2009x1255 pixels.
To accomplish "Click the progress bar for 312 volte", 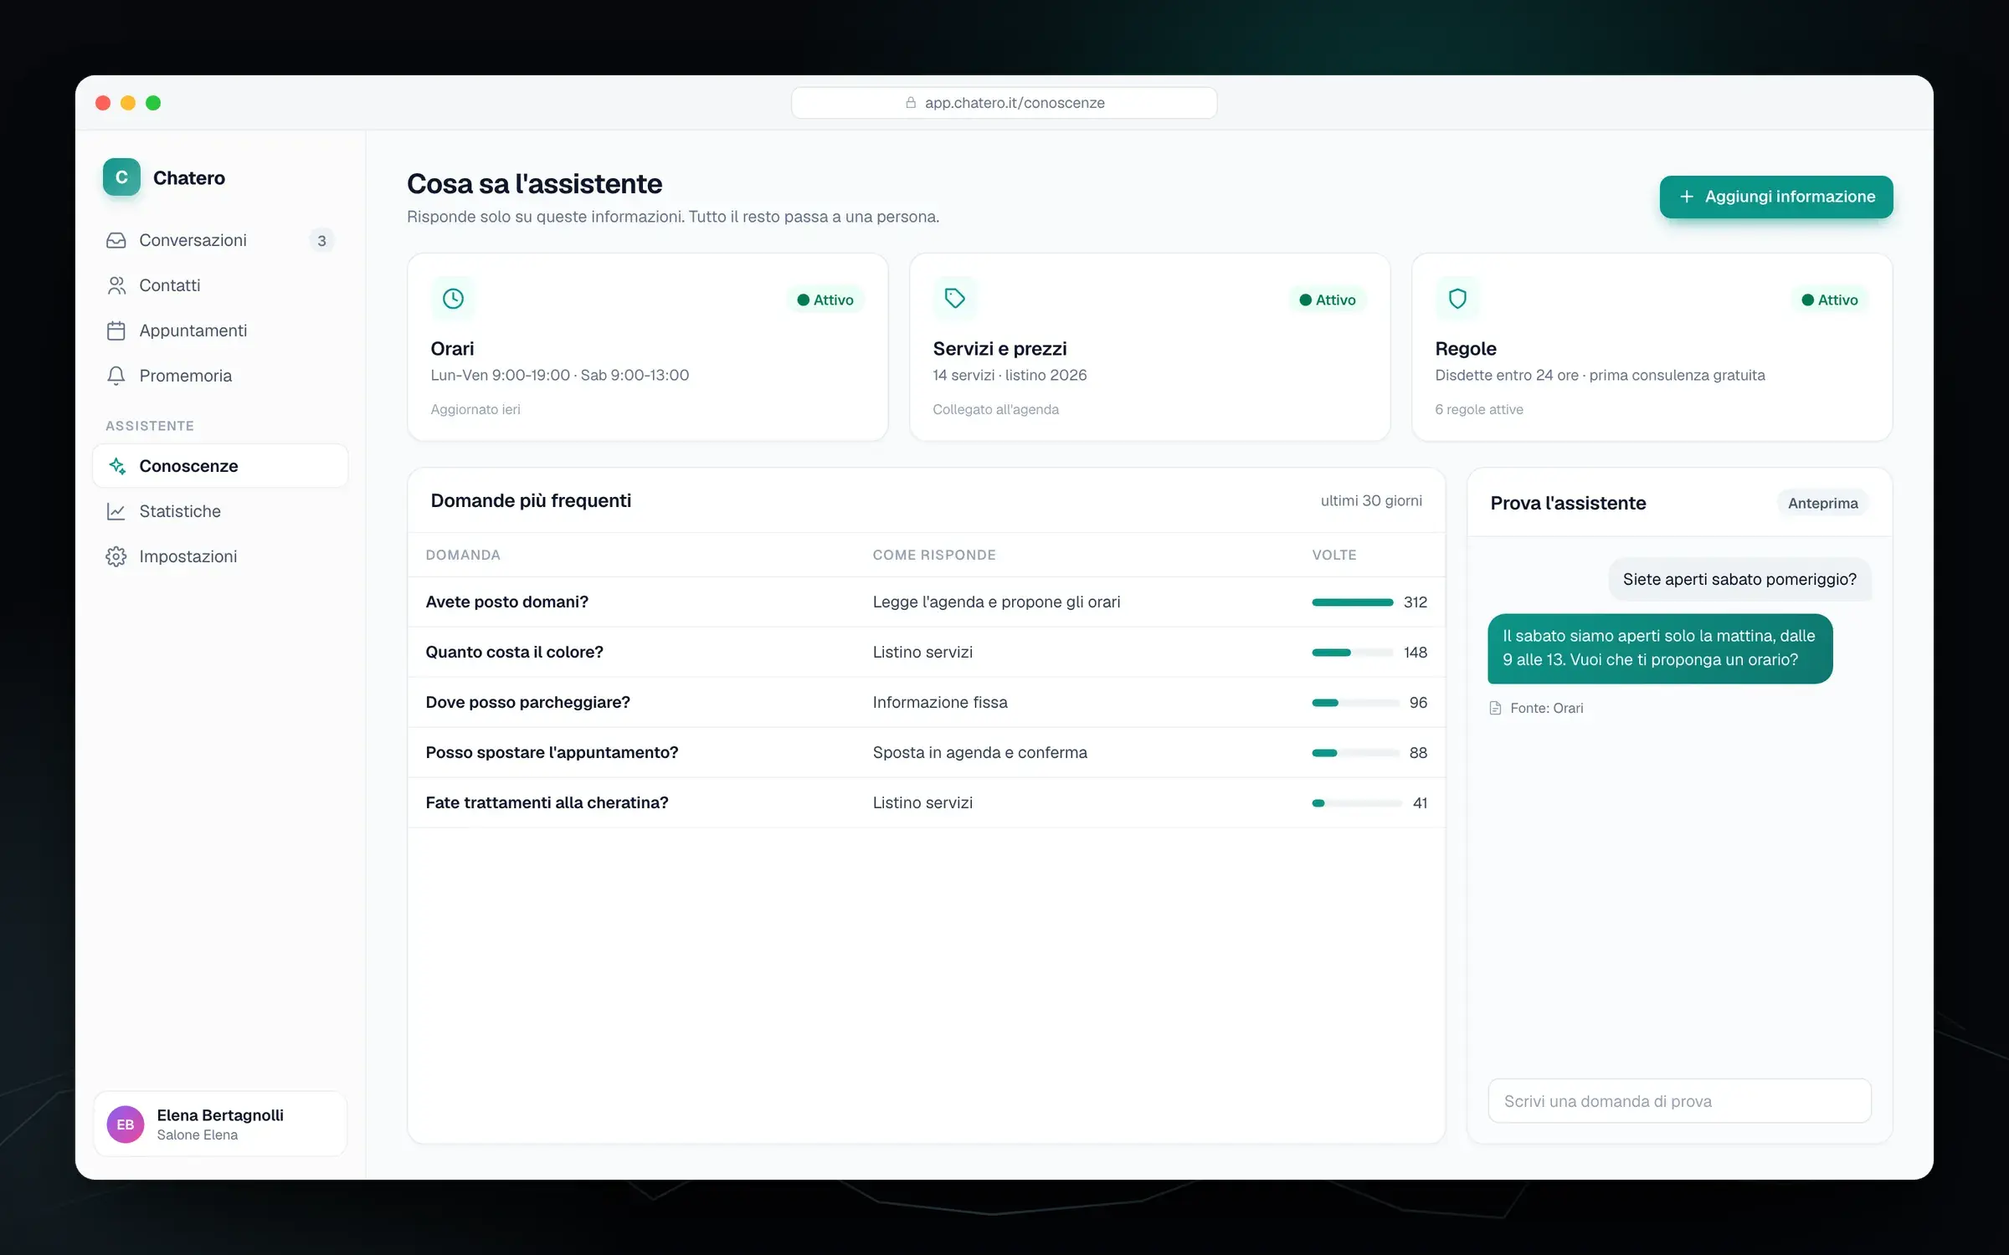I will pos(1352,602).
